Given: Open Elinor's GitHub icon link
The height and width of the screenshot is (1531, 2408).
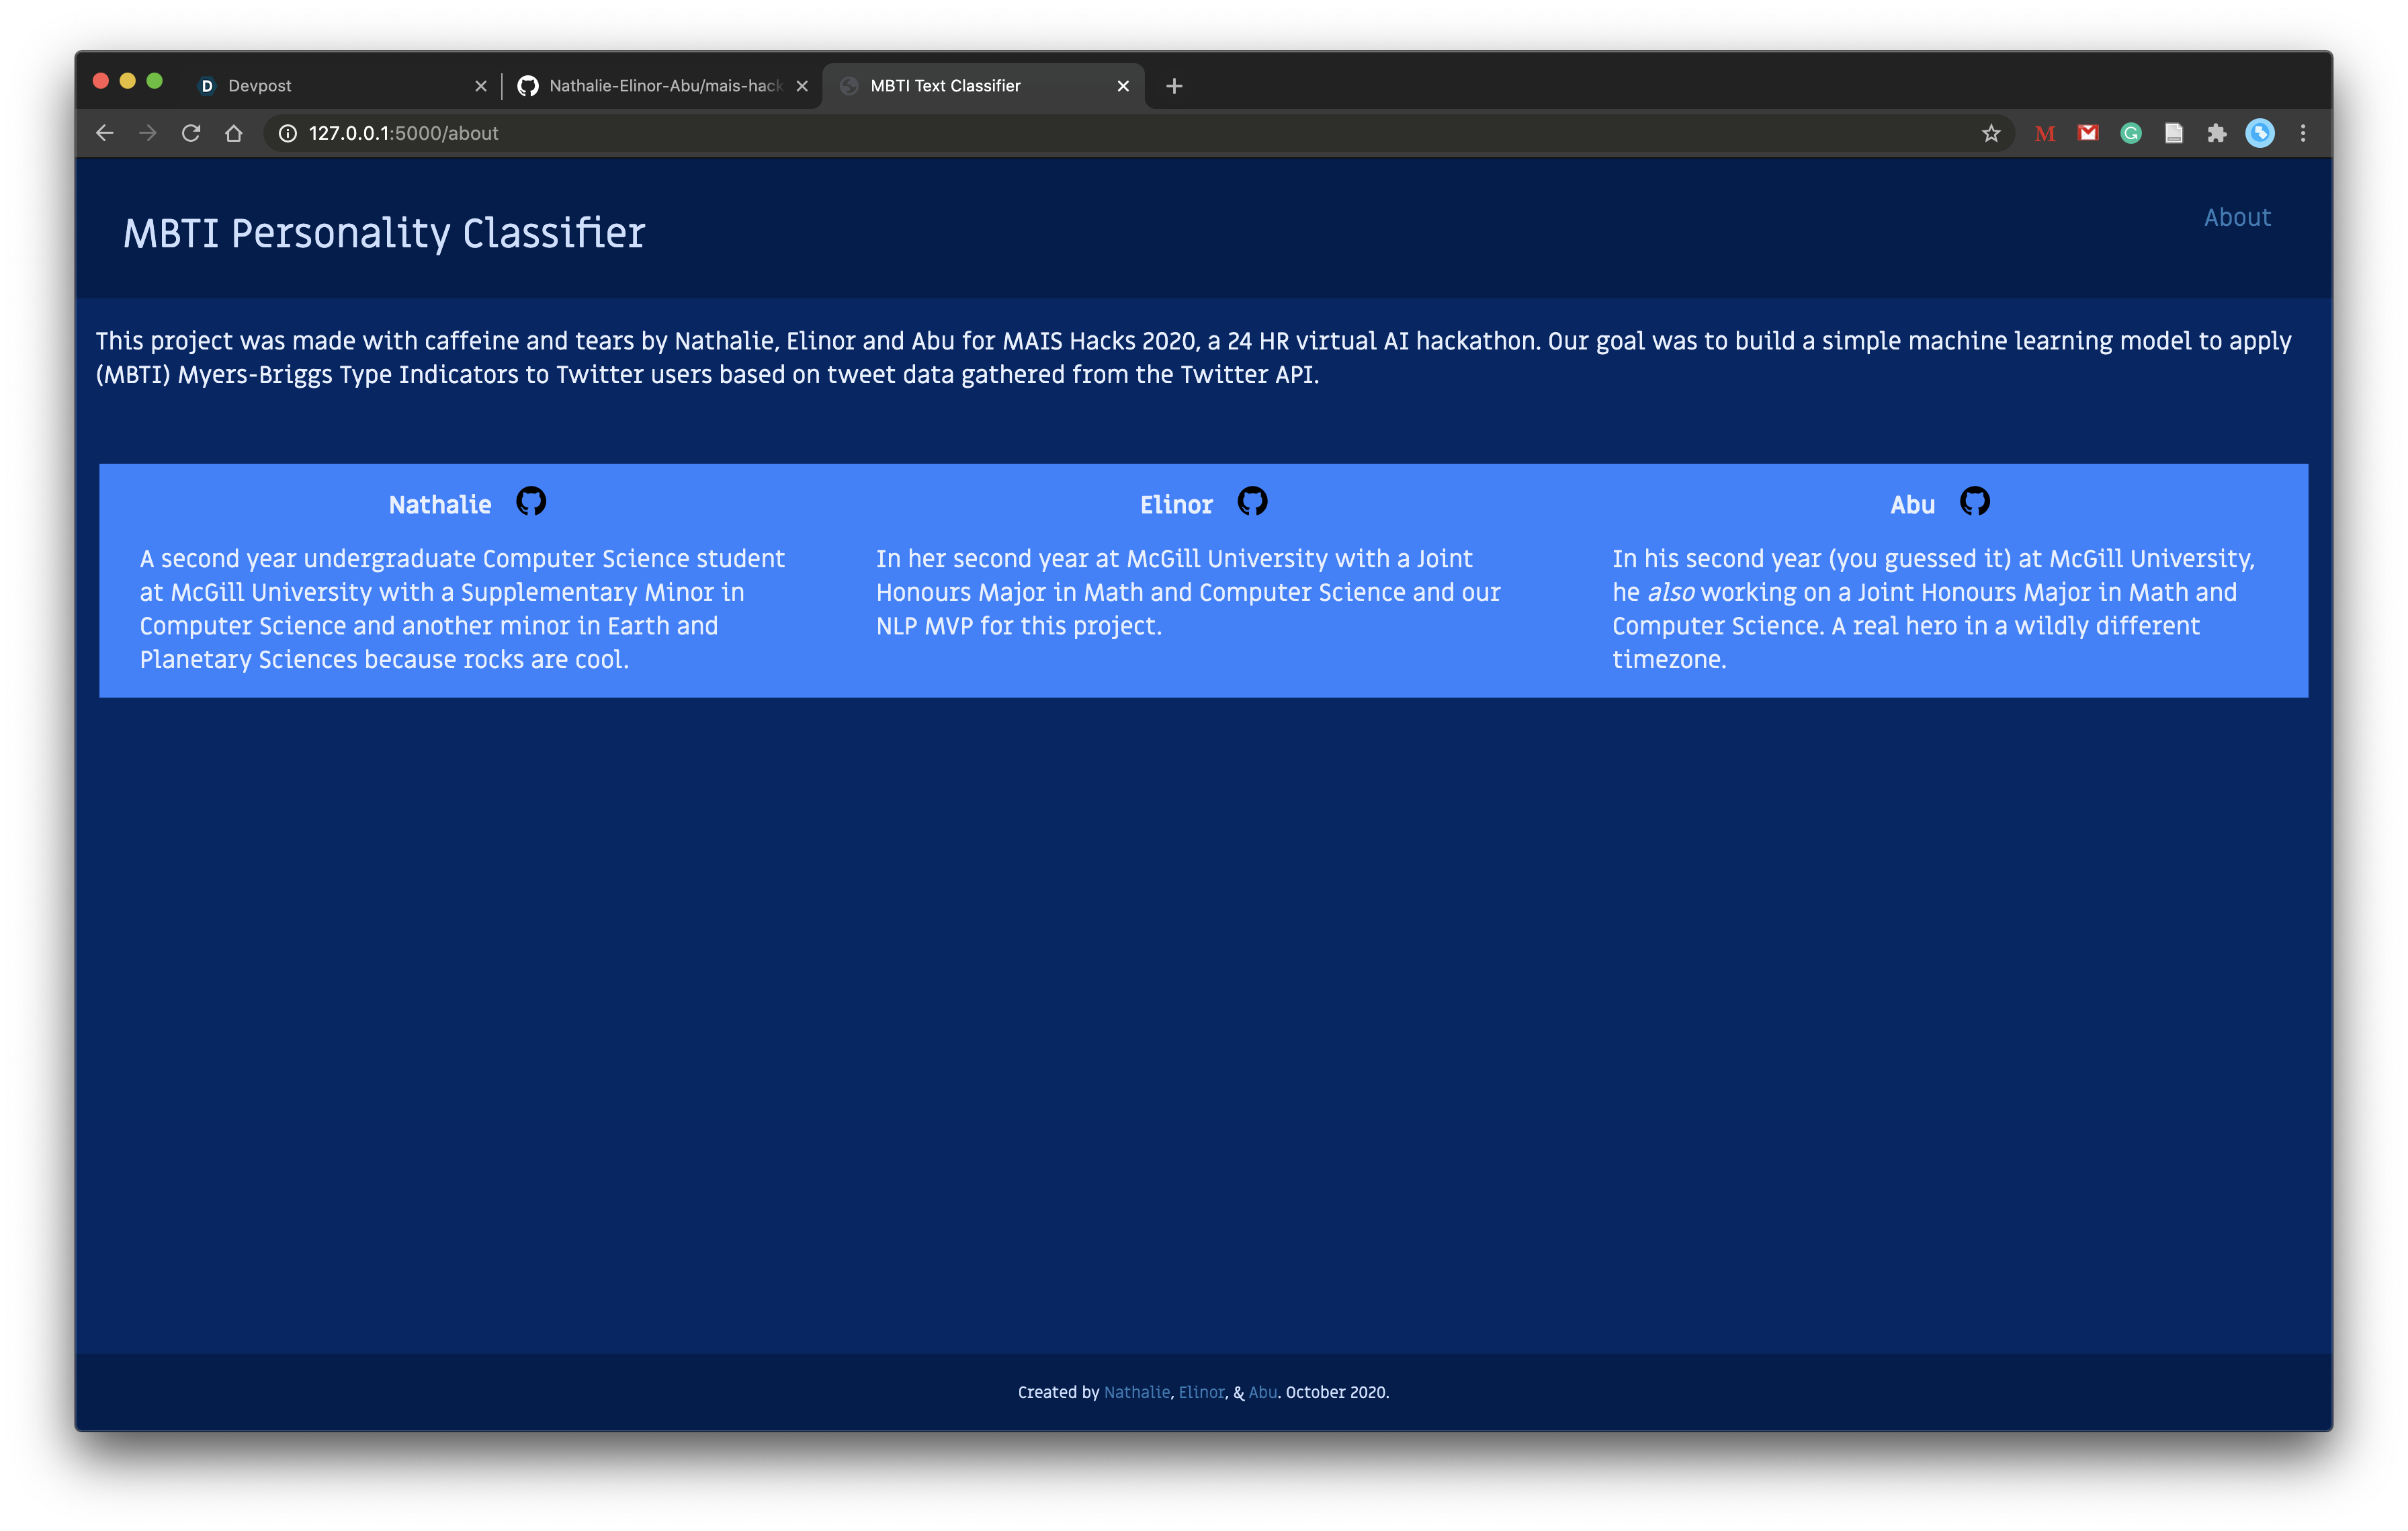Looking at the screenshot, I should click(1252, 501).
